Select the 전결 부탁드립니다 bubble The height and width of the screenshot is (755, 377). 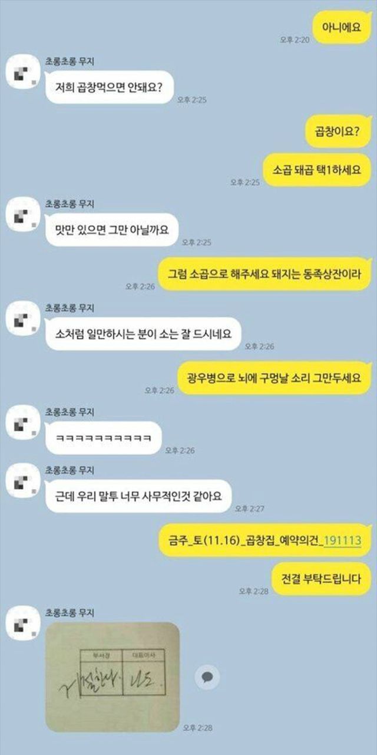pyautogui.click(x=322, y=579)
